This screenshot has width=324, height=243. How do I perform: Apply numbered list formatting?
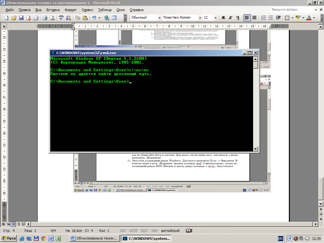(264, 18)
